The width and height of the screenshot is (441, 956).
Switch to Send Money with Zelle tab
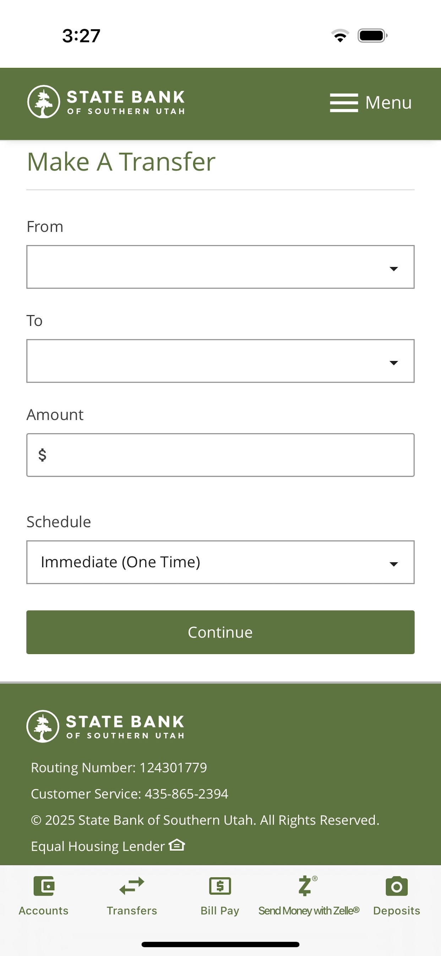point(309,910)
